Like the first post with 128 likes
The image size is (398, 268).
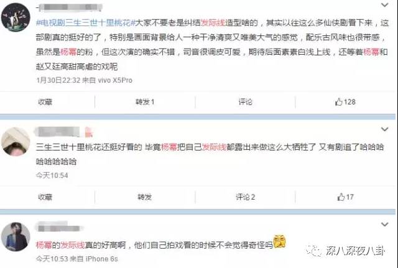(345, 102)
